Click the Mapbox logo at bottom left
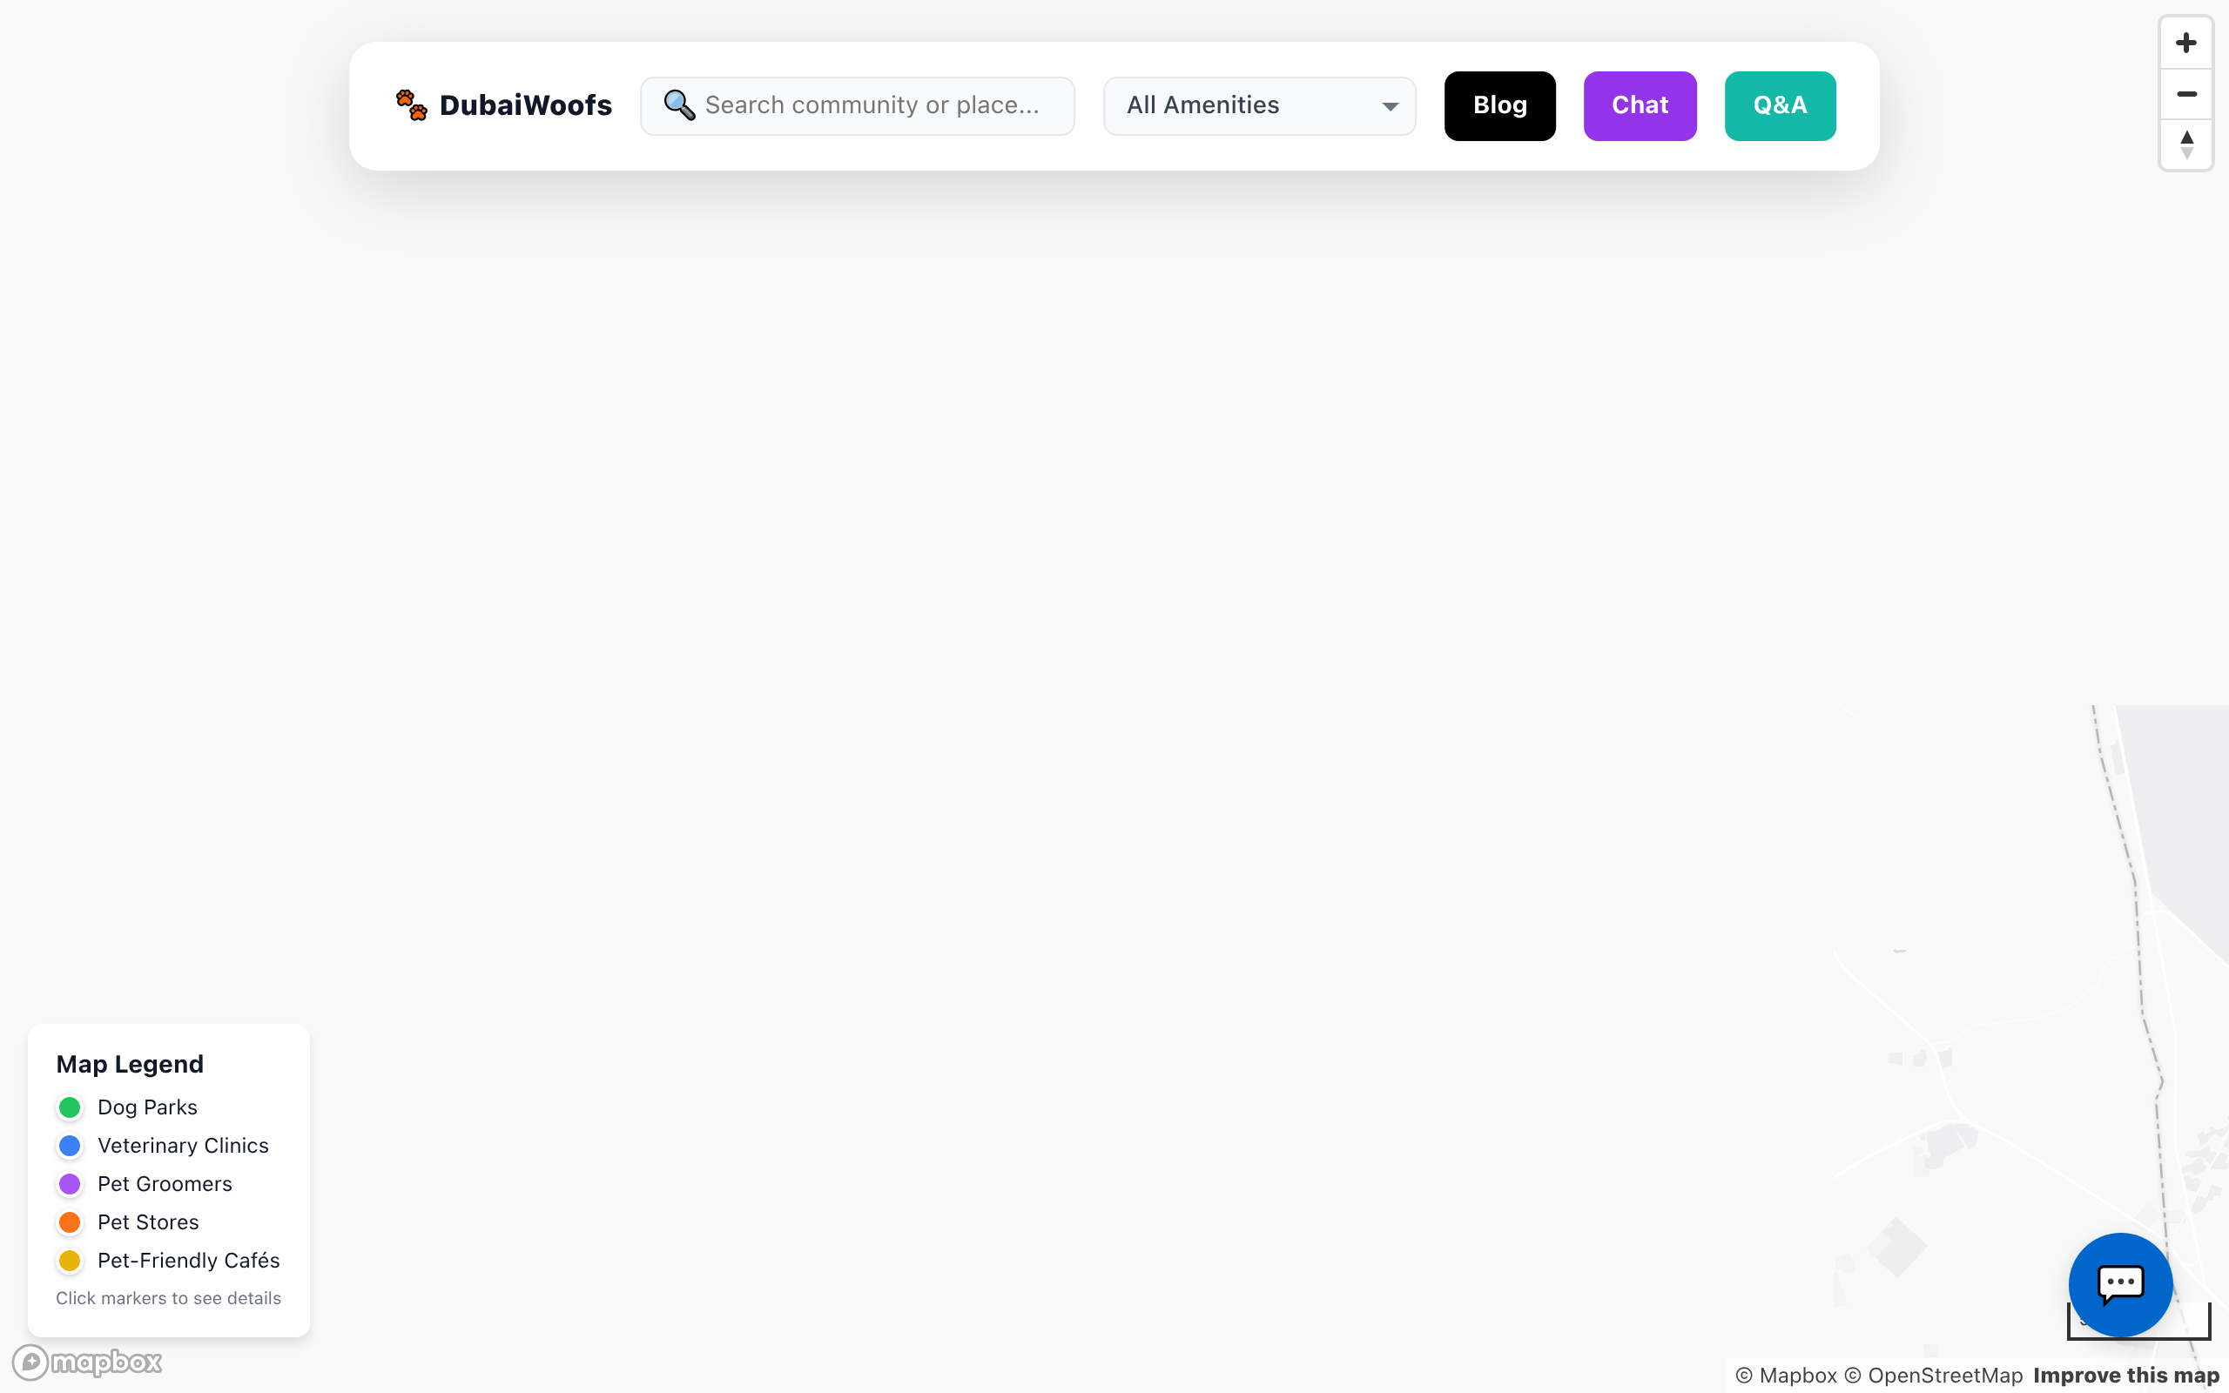This screenshot has width=2229, height=1393. [87, 1362]
